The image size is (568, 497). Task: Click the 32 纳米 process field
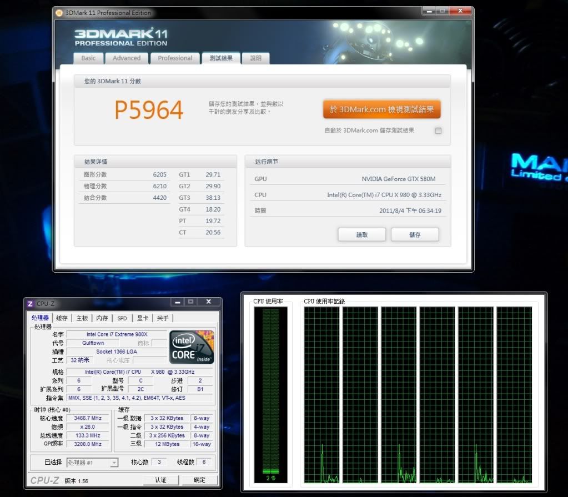tap(80, 360)
